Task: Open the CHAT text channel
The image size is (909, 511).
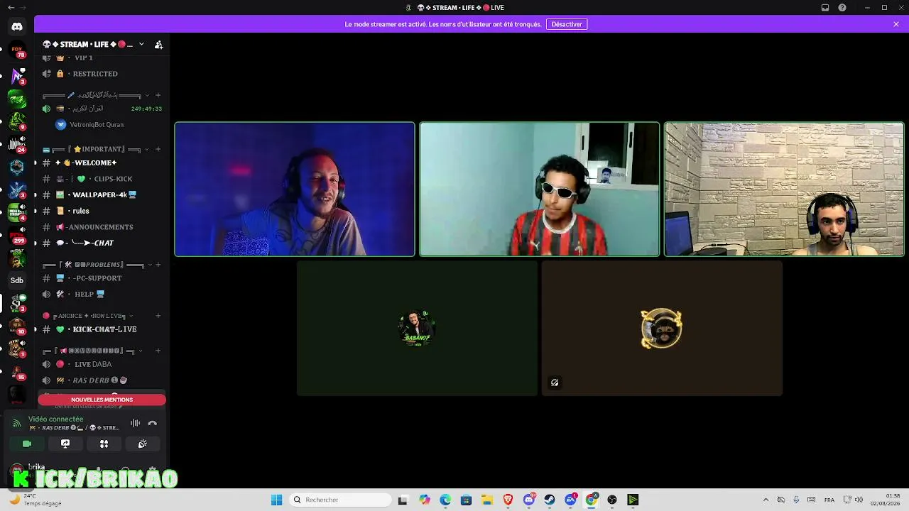Action: coord(102,243)
